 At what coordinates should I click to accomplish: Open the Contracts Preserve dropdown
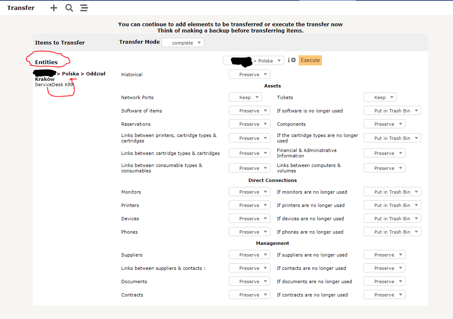250,294
